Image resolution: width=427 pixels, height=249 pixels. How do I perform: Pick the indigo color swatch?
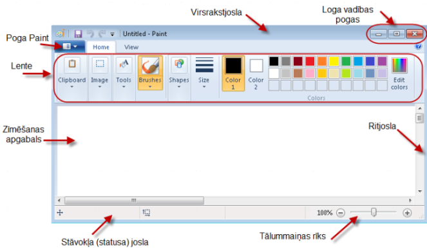click(370, 61)
